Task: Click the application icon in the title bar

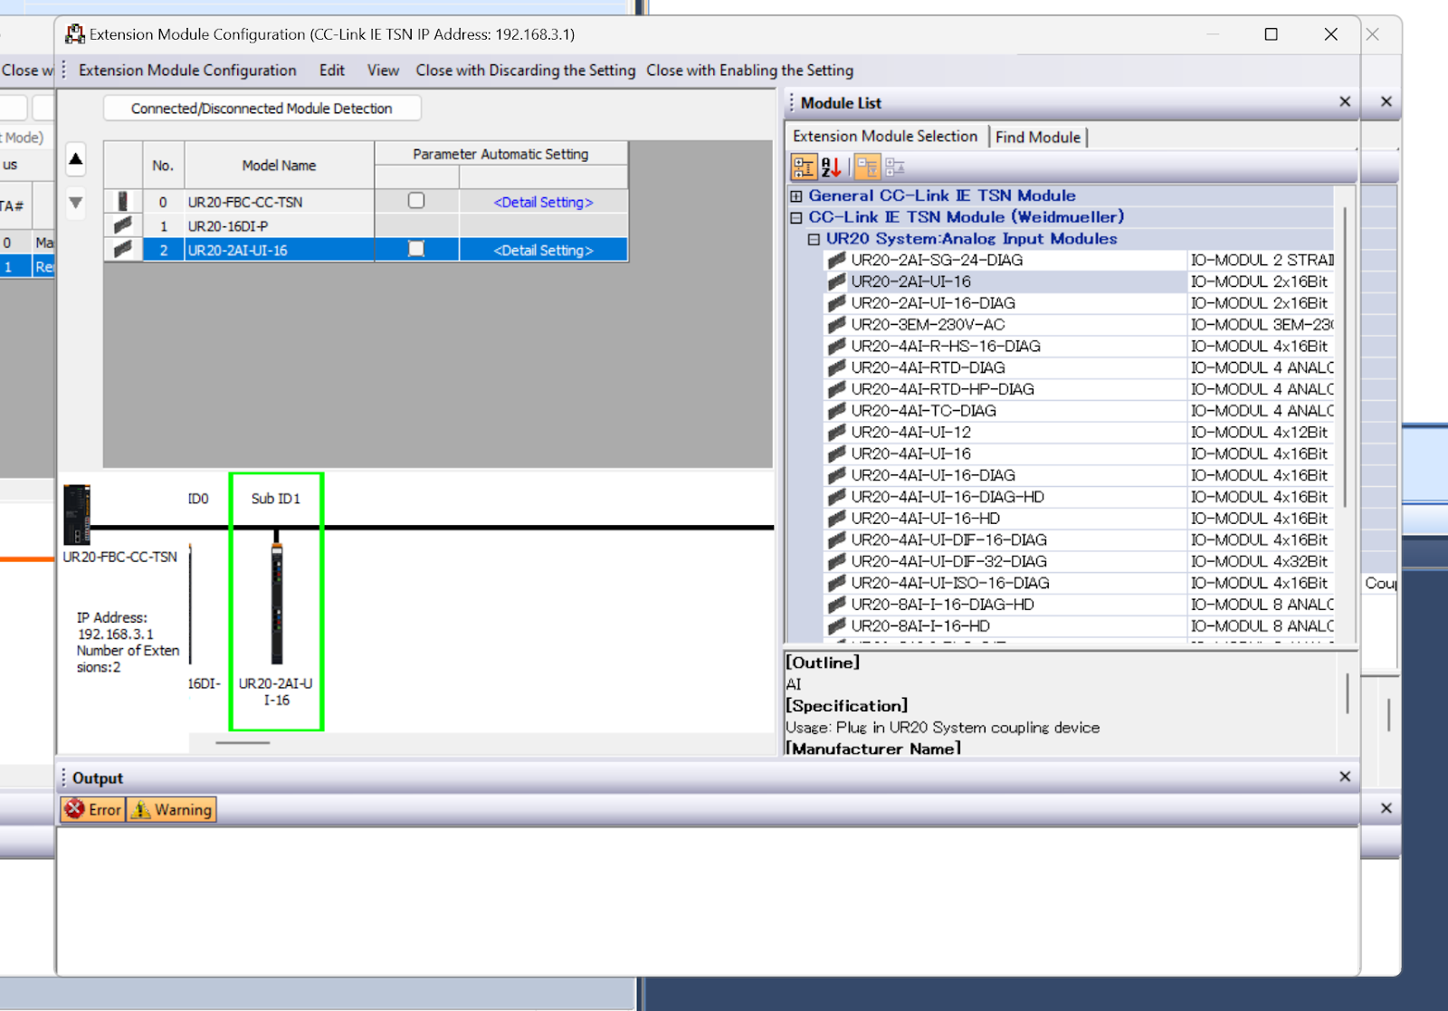Action: [75, 34]
